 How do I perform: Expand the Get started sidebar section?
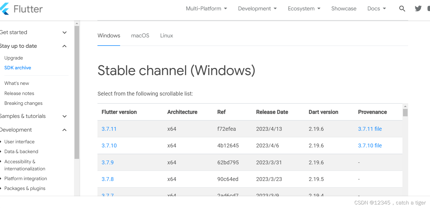pos(64,32)
